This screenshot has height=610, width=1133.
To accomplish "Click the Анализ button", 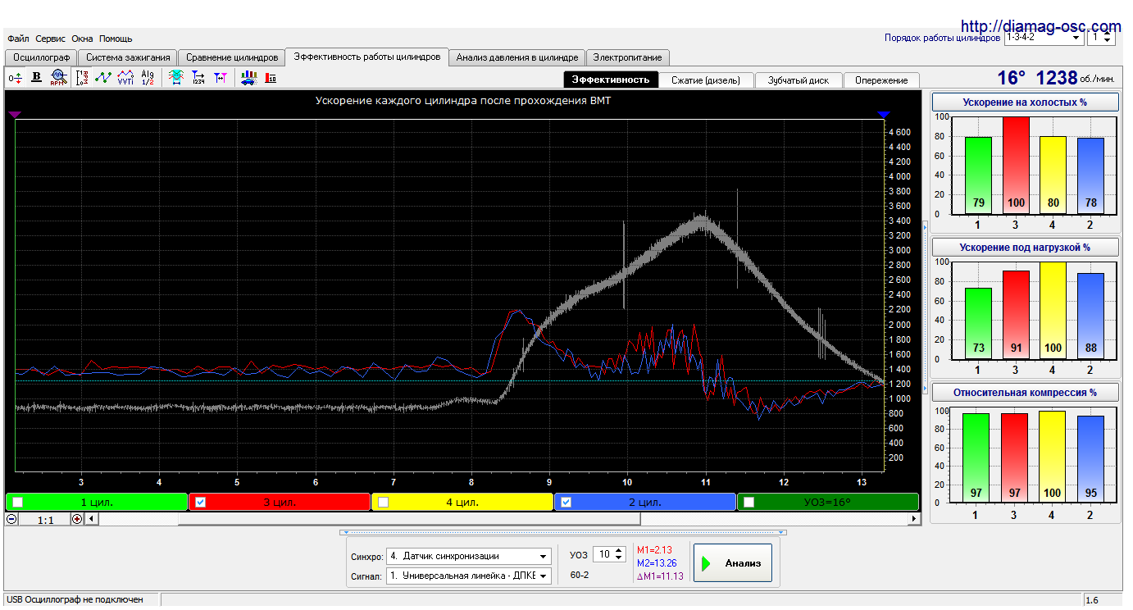I will click(x=733, y=563).
